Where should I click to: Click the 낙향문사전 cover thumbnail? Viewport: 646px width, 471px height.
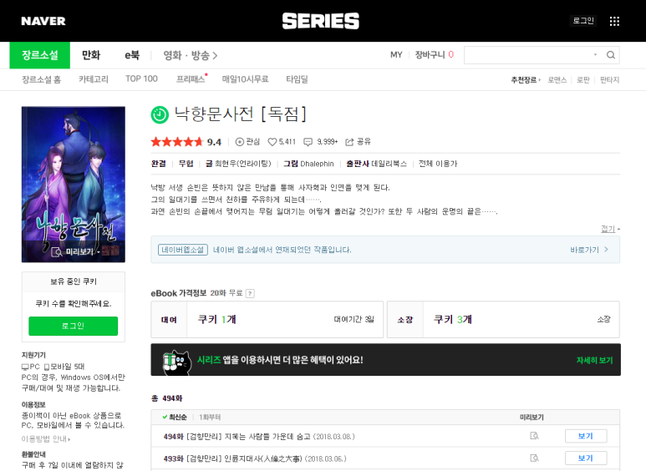point(74,185)
